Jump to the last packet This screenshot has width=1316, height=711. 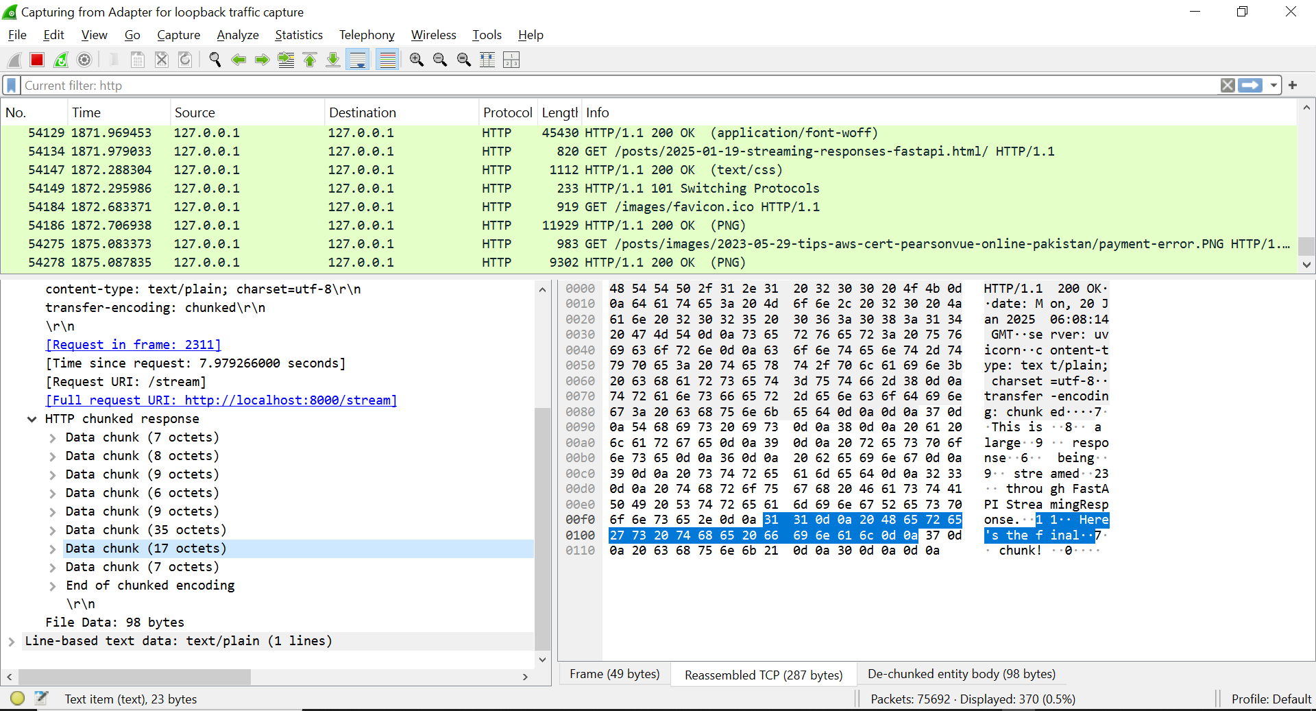[x=333, y=60]
